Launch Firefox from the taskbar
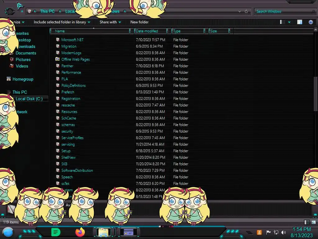Viewport: 318px width, 239px height. [80, 232]
